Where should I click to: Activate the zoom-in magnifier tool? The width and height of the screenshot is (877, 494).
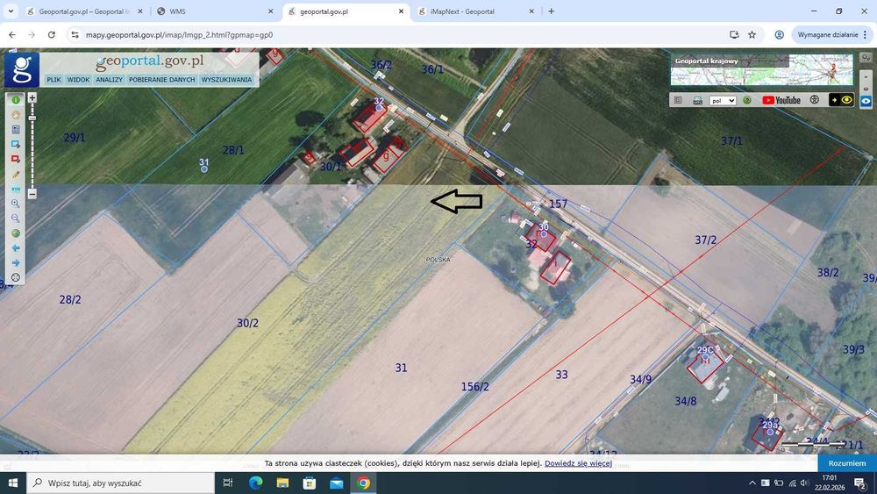pos(16,204)
